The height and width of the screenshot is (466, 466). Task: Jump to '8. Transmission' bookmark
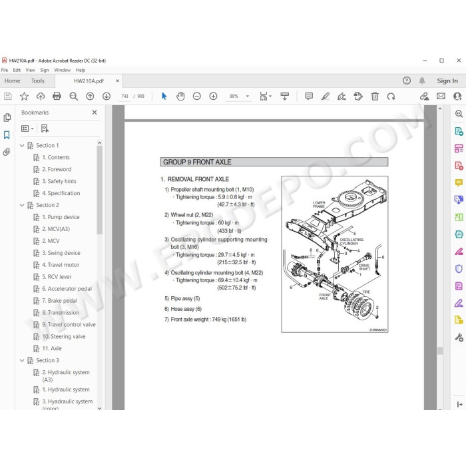61,313
